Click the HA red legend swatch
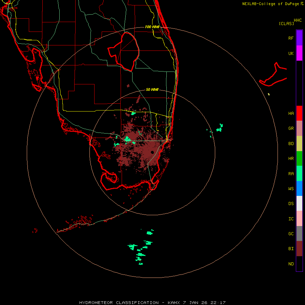Viewport: 305px width, 305px height. (299, 113)
